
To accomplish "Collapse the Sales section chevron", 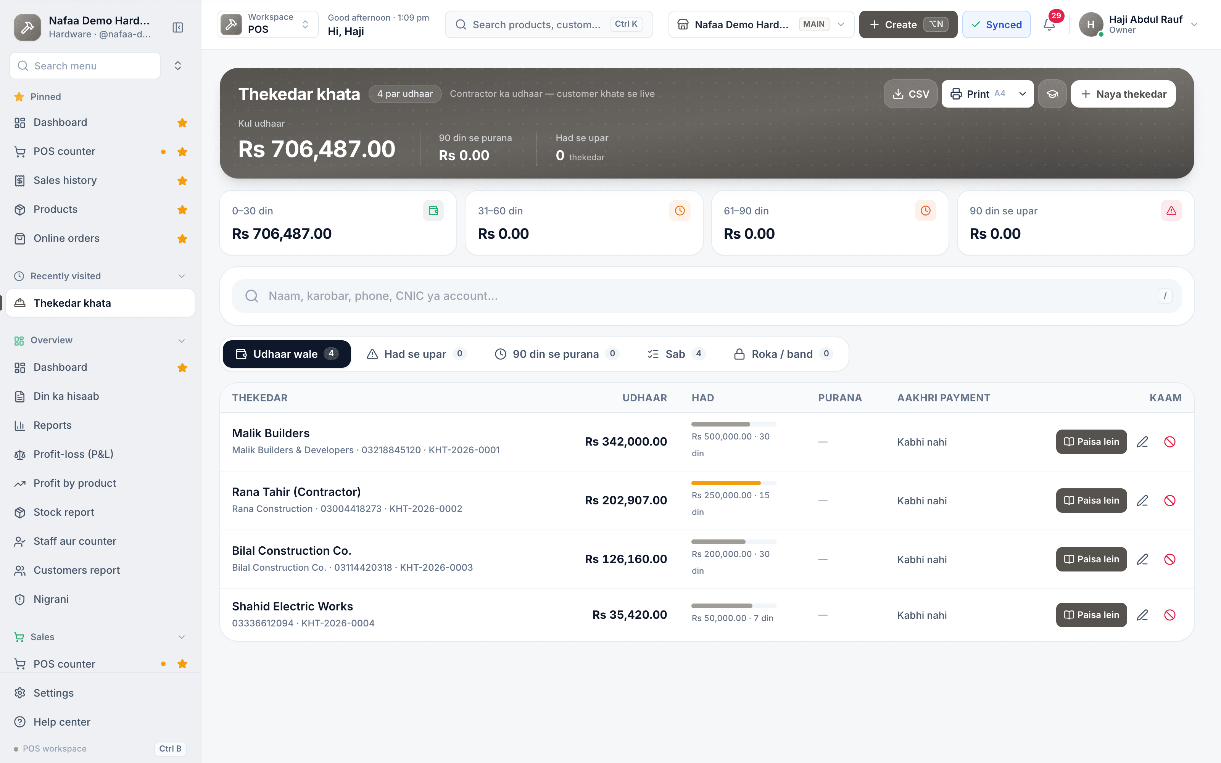I will (x=182, y=637).
